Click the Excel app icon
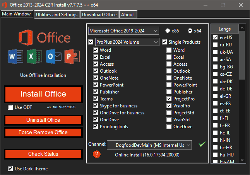 pos(34,57)
